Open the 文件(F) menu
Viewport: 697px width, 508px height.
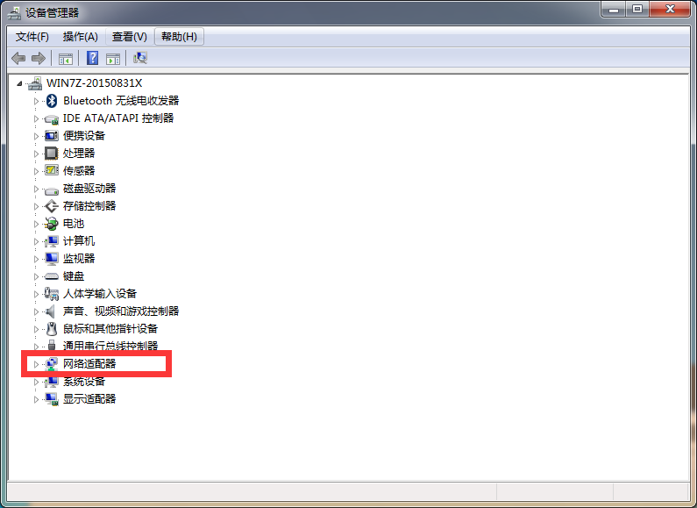pyautogui.click(x=32, y=37)
